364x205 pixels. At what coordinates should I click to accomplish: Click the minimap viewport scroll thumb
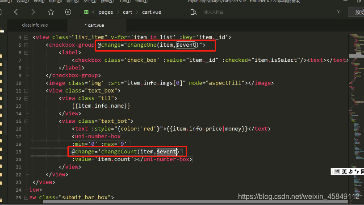(356, 56)
